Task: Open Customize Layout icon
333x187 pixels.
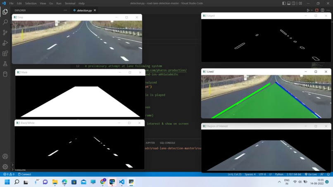Action: 300,3
